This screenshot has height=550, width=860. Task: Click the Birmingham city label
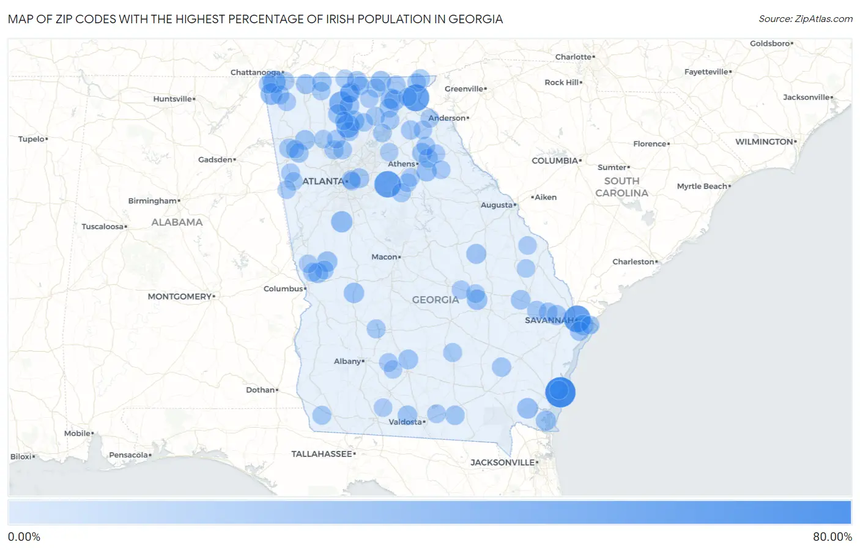[152, 201]
